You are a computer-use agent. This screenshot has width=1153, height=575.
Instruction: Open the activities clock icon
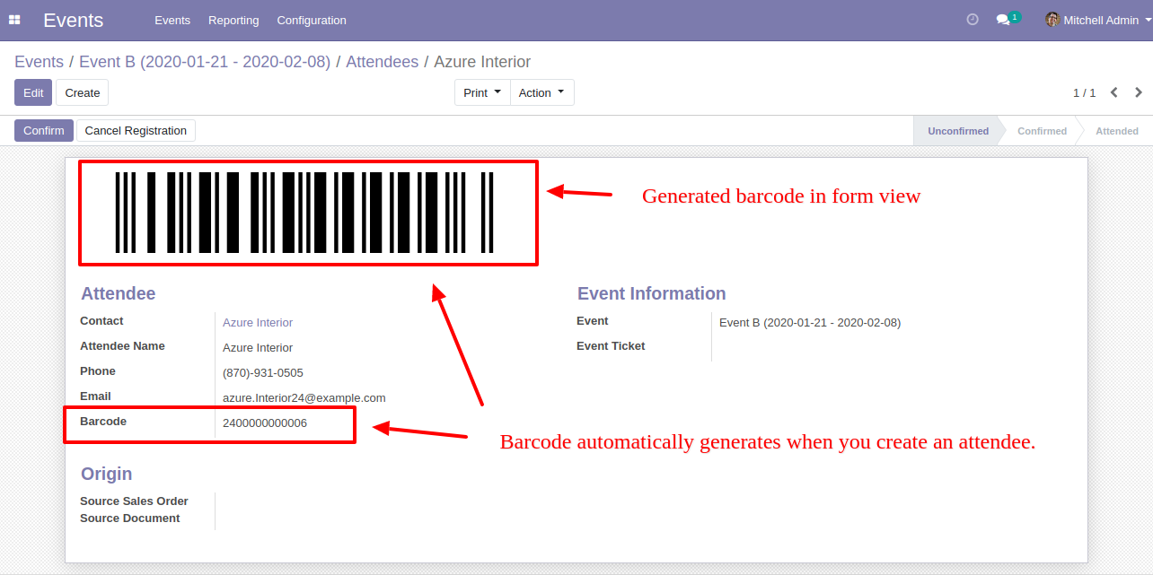pos(973,20)
